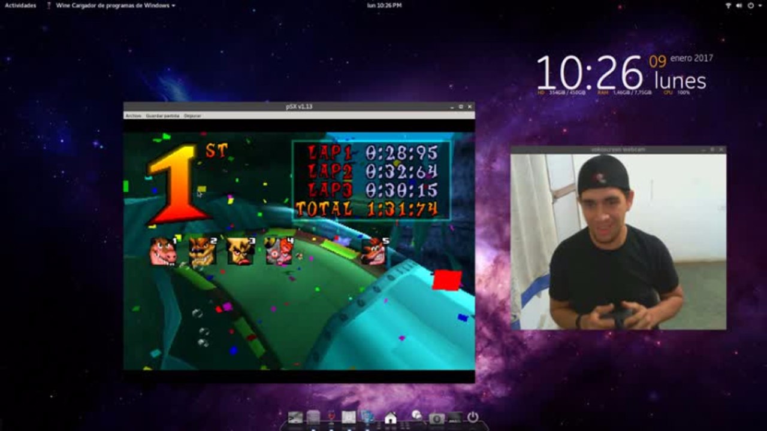Click the HD 354GiB usage readout
Viewport: 767px width, 431px height.
pyautogui.click(x=561, y=93)
